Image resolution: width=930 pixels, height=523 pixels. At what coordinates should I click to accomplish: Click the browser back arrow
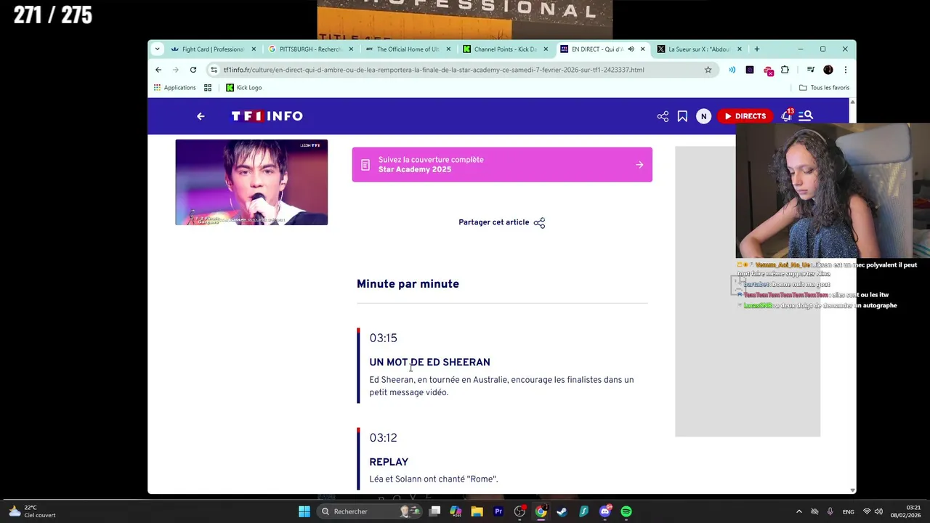coord(158,70)
